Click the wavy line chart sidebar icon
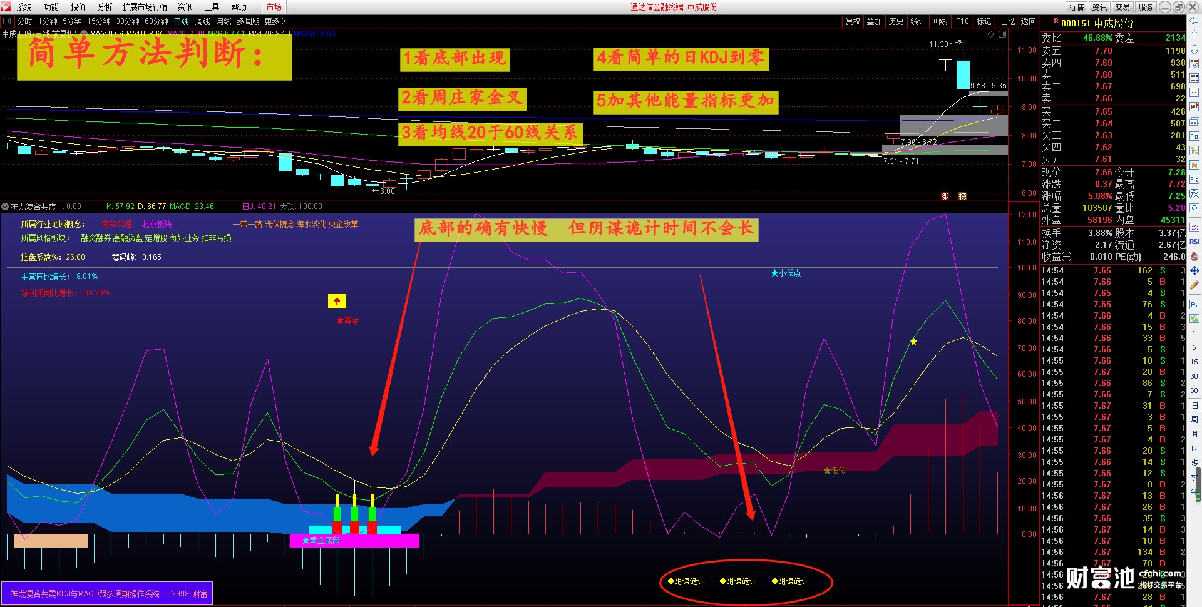 point(1194,227)
